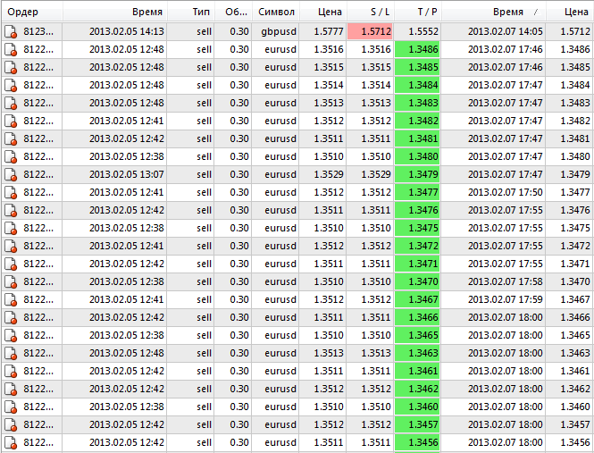Click order icon of row with T/P 1.3480

tap(11, 156)
